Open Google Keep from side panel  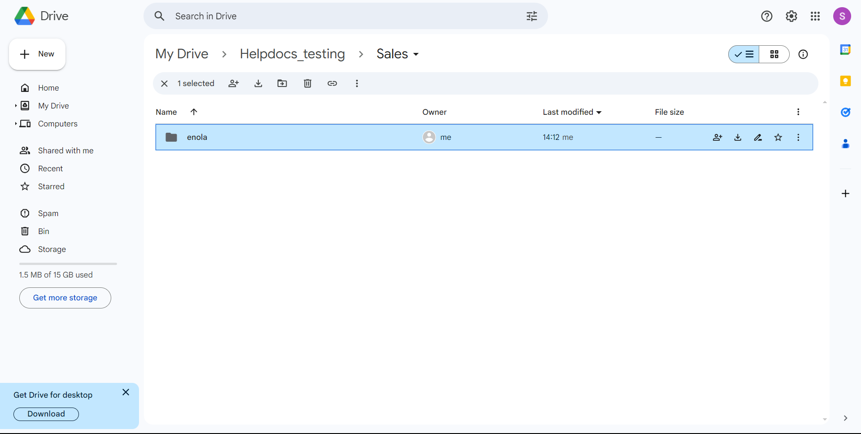tap(845, 81)
